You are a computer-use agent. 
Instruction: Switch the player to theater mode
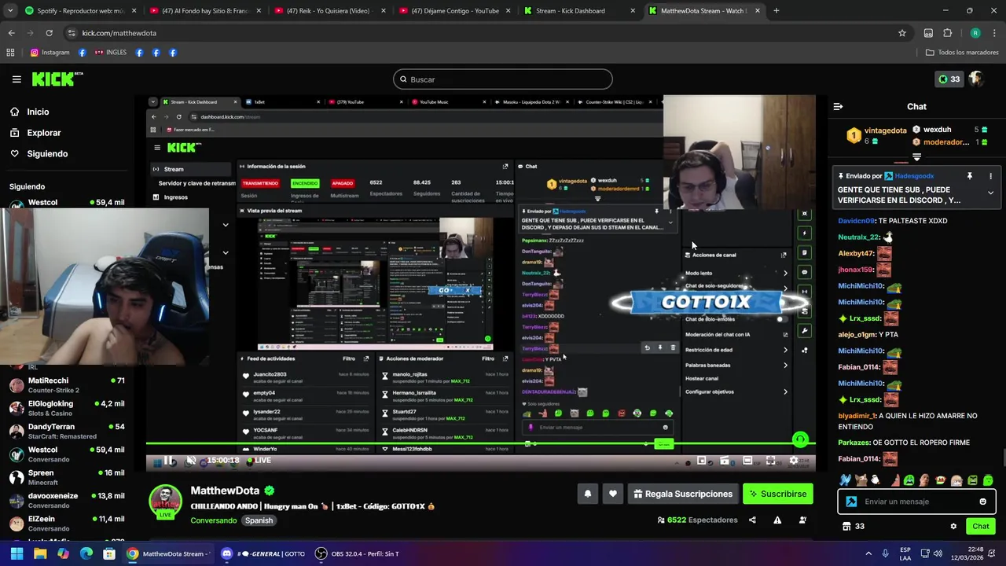(747, 461)
